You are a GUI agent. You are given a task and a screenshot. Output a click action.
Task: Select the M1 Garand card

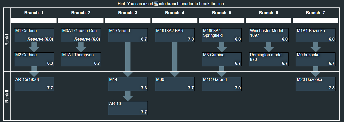coord(128,35)
